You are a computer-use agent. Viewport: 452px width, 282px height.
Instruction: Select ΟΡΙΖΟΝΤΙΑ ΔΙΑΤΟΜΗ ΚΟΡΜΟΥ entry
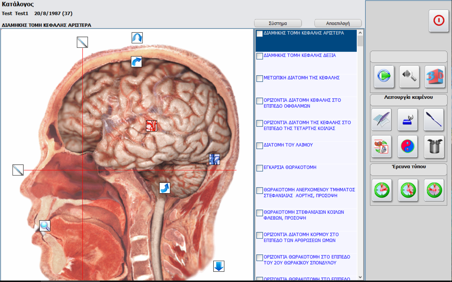point(306,242)
